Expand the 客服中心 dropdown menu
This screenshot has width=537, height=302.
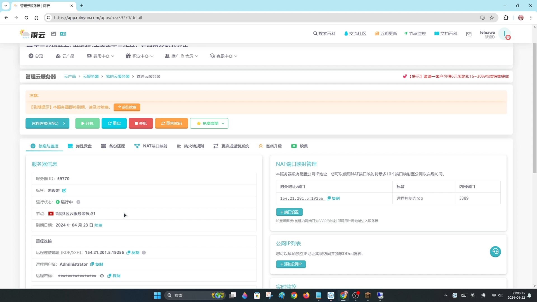(223, 56)
